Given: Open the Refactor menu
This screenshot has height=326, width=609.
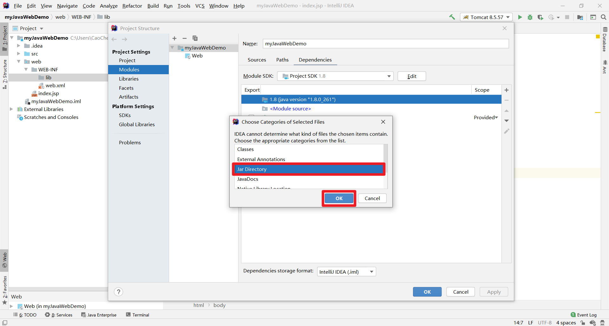Looking at the screenshot, I should pos(132,6).
